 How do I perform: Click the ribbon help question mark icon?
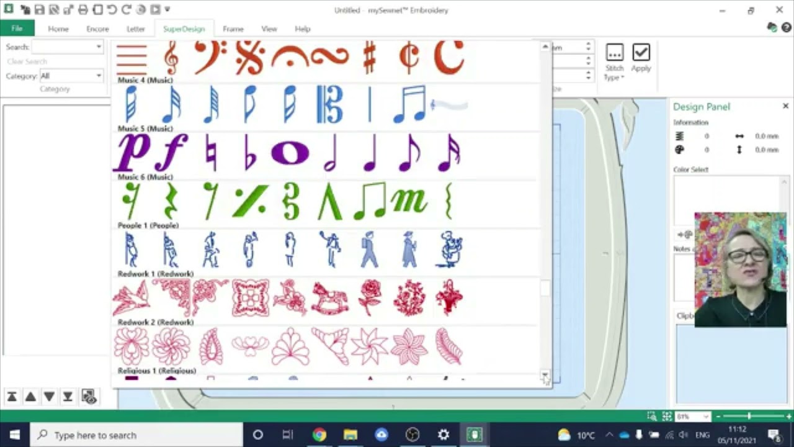point(786,28)
